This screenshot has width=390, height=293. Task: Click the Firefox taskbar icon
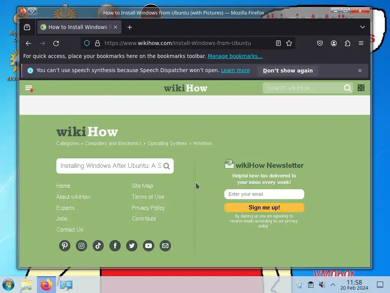(46, 285)
